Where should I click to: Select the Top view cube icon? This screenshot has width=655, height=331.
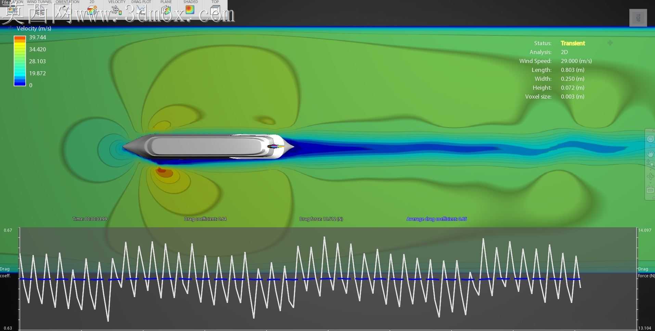click(x=215, y=11)
